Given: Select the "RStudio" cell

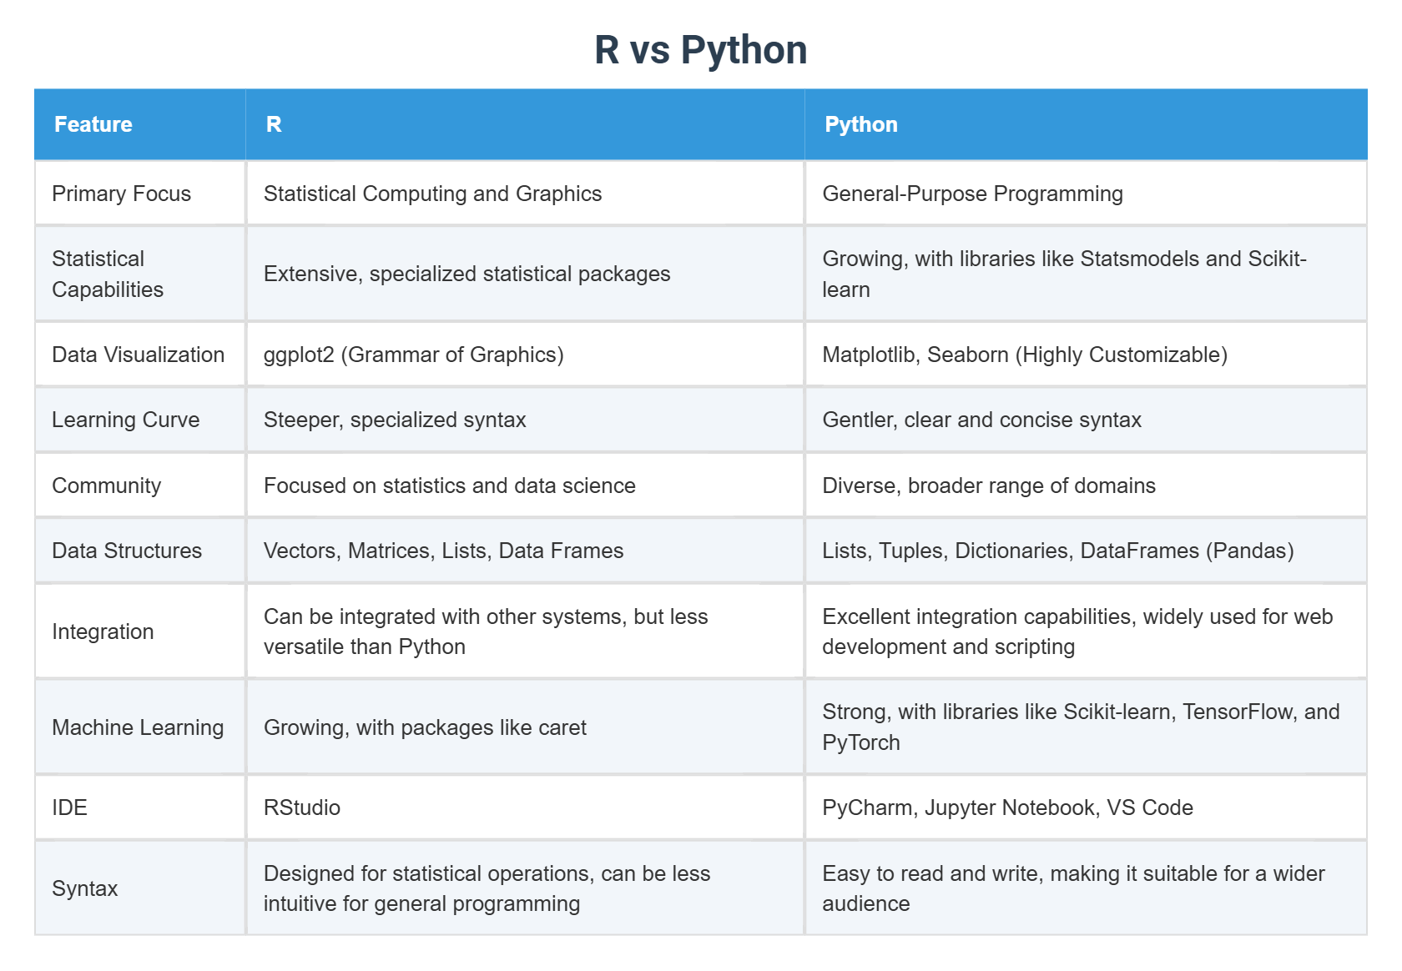Looking at the screenshot, I should (x=526, y=807).
